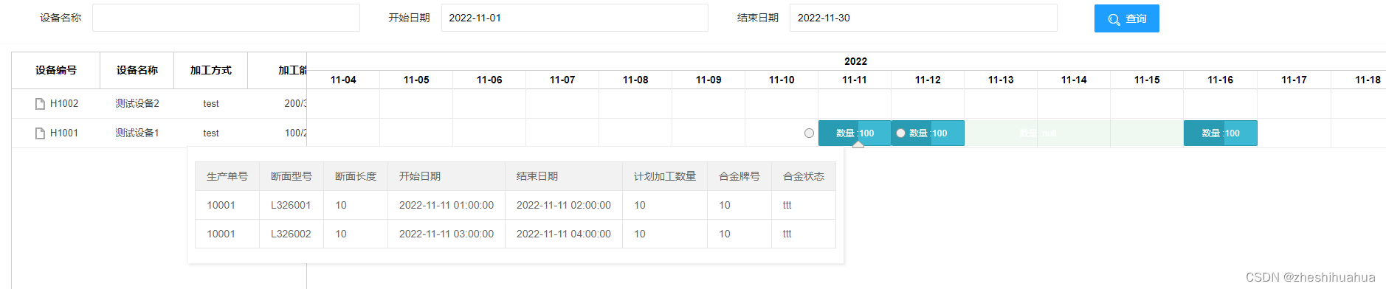Click the test cell in H1001 row
The image size is (1386, 289).
click(211, 133)
